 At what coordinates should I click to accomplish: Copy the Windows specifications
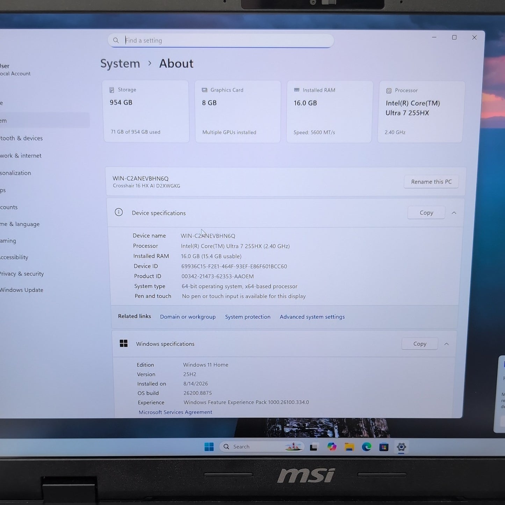coord(420,344)
